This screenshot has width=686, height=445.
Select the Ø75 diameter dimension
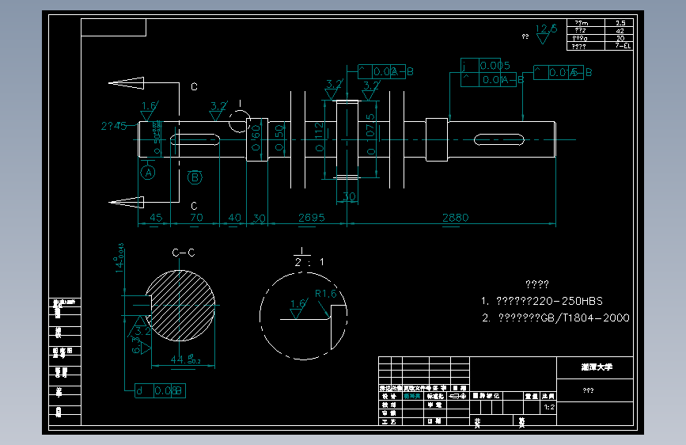tap(370, 134)
